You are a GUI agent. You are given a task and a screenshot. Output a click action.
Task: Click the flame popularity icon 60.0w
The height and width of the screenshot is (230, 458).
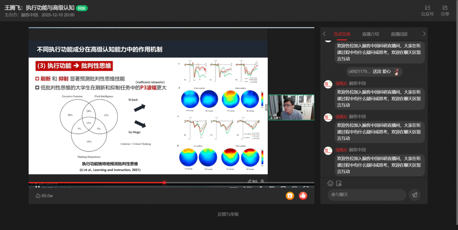pyautogui.click(x=38, y=196)
